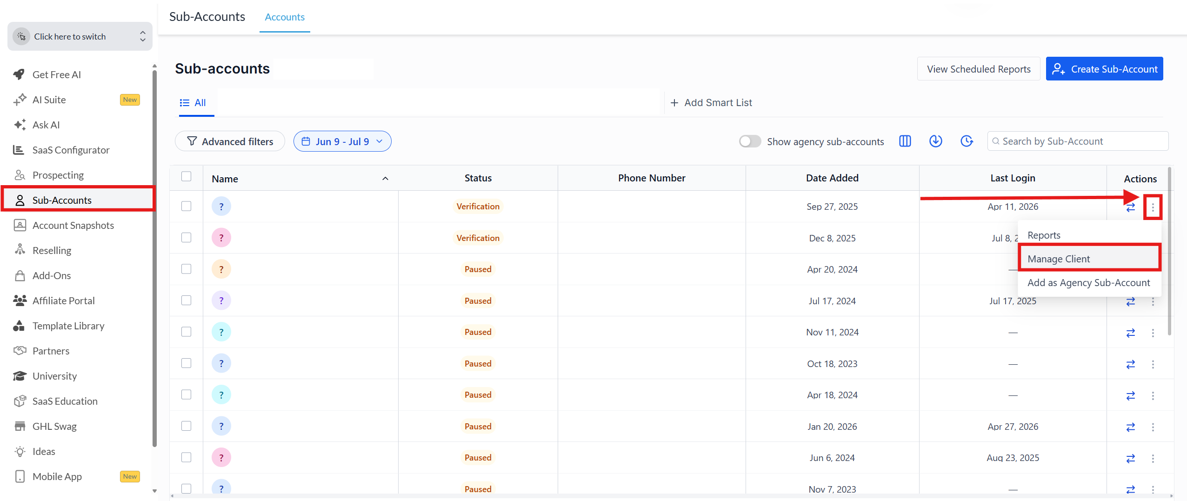The width and height of the screenshot is (1187, 501).
Task: Check the row added Jan 20, 2026
Action: pos(186,426)
